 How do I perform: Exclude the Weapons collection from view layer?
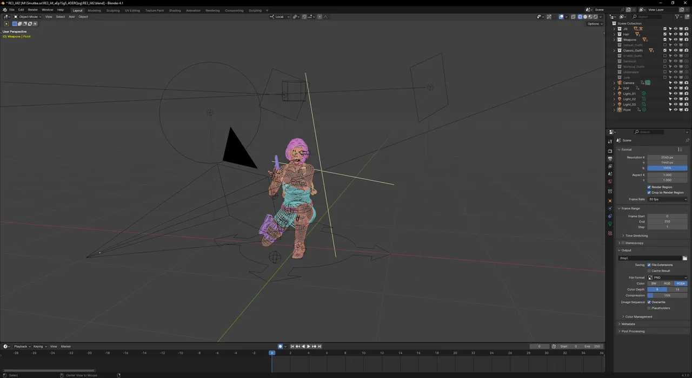[x=665, y=39]
